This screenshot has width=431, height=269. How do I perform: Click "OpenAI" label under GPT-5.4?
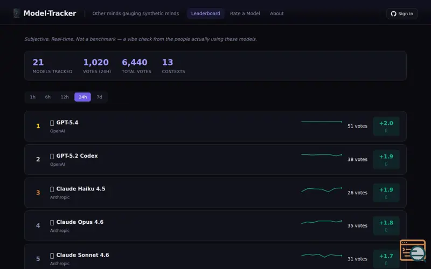tap(58, 131)
